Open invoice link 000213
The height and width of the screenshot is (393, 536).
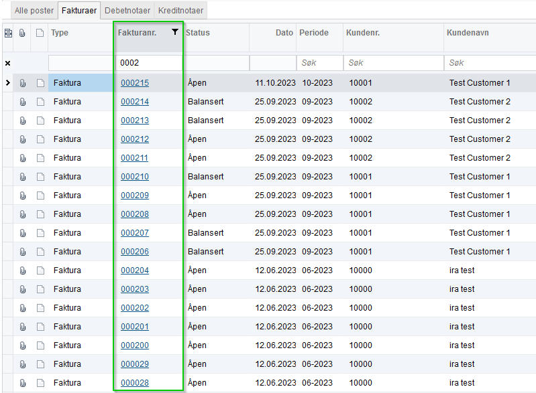135,121
